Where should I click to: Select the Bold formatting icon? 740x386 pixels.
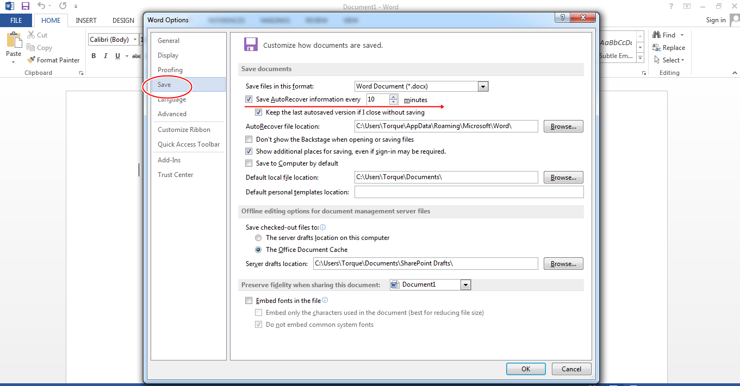coord(93,55)
